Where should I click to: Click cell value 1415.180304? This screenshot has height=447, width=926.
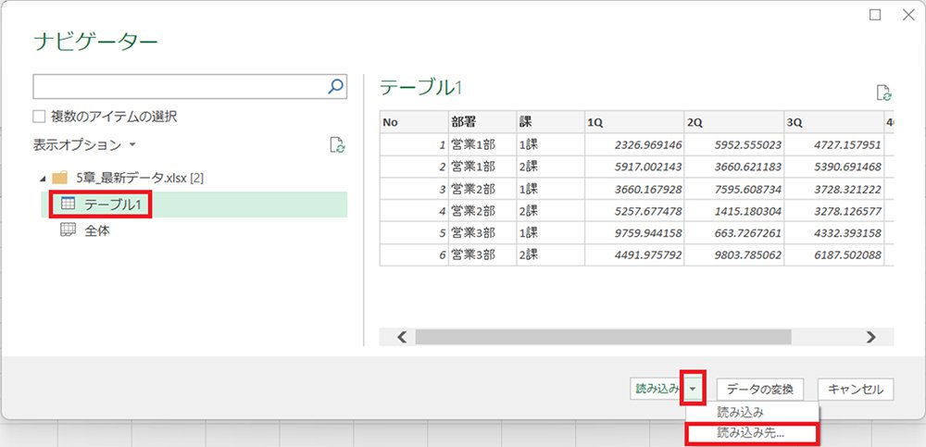[747, 211]
